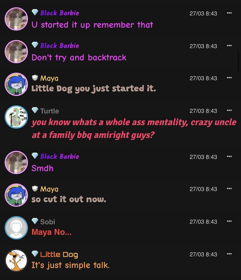The height and width of the screenshot is (280, 241).
Task: Click the Little Dog username
Action: (x=59, y=254)
